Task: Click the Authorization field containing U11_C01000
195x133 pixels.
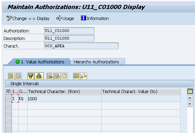Action: (x=69, y=31)
